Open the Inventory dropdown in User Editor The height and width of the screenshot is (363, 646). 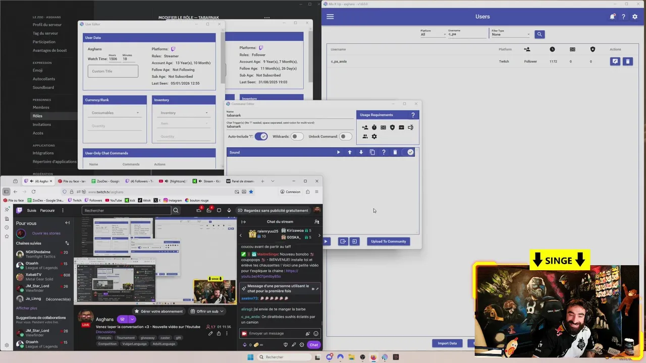pyautogui.click(x=184, y=113)
